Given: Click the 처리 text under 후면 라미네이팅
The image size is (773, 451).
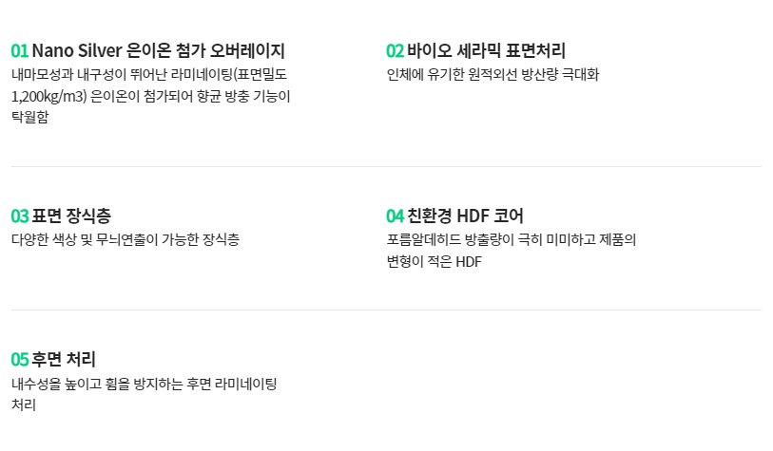Looking at the screenshot, I should pos(24,405).
